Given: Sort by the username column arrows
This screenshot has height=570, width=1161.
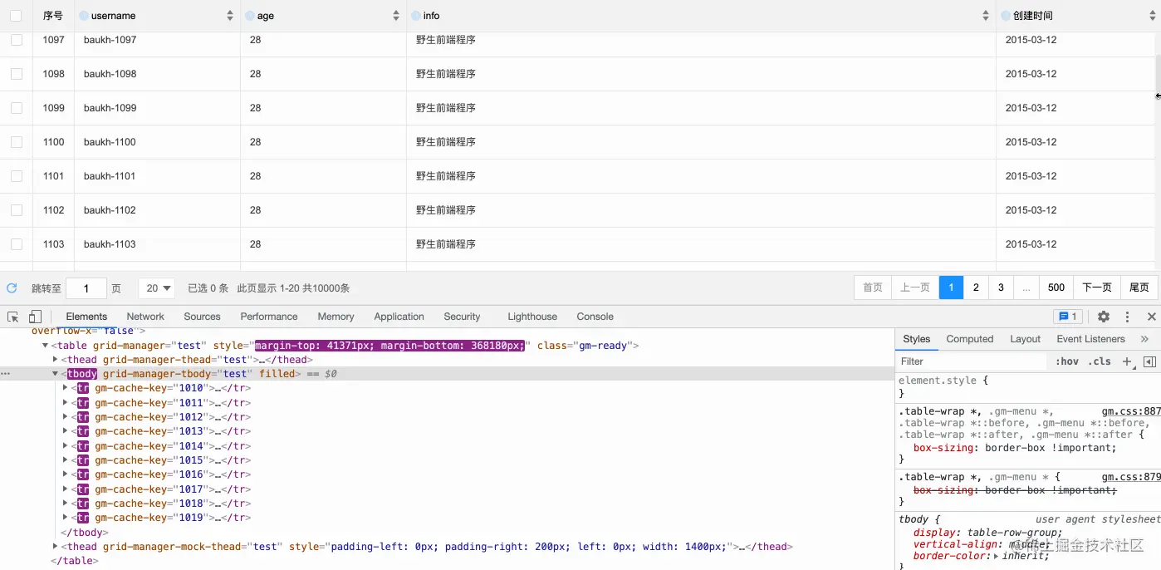Looking at the screenshot, I should click(230, 16).
